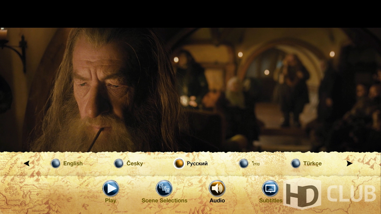381x214 pixels.
Task: Show previous languages with left arrow
Action: pyautogui.click(x=27, y=163)
